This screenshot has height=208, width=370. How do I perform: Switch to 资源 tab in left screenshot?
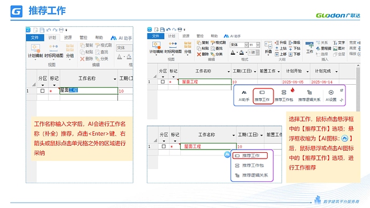tap(68, 38)
